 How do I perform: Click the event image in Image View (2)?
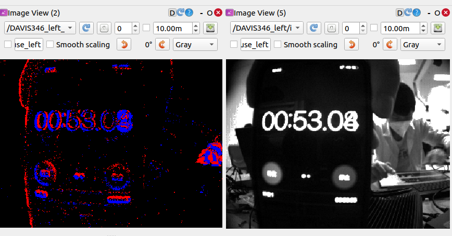(111, 143)
